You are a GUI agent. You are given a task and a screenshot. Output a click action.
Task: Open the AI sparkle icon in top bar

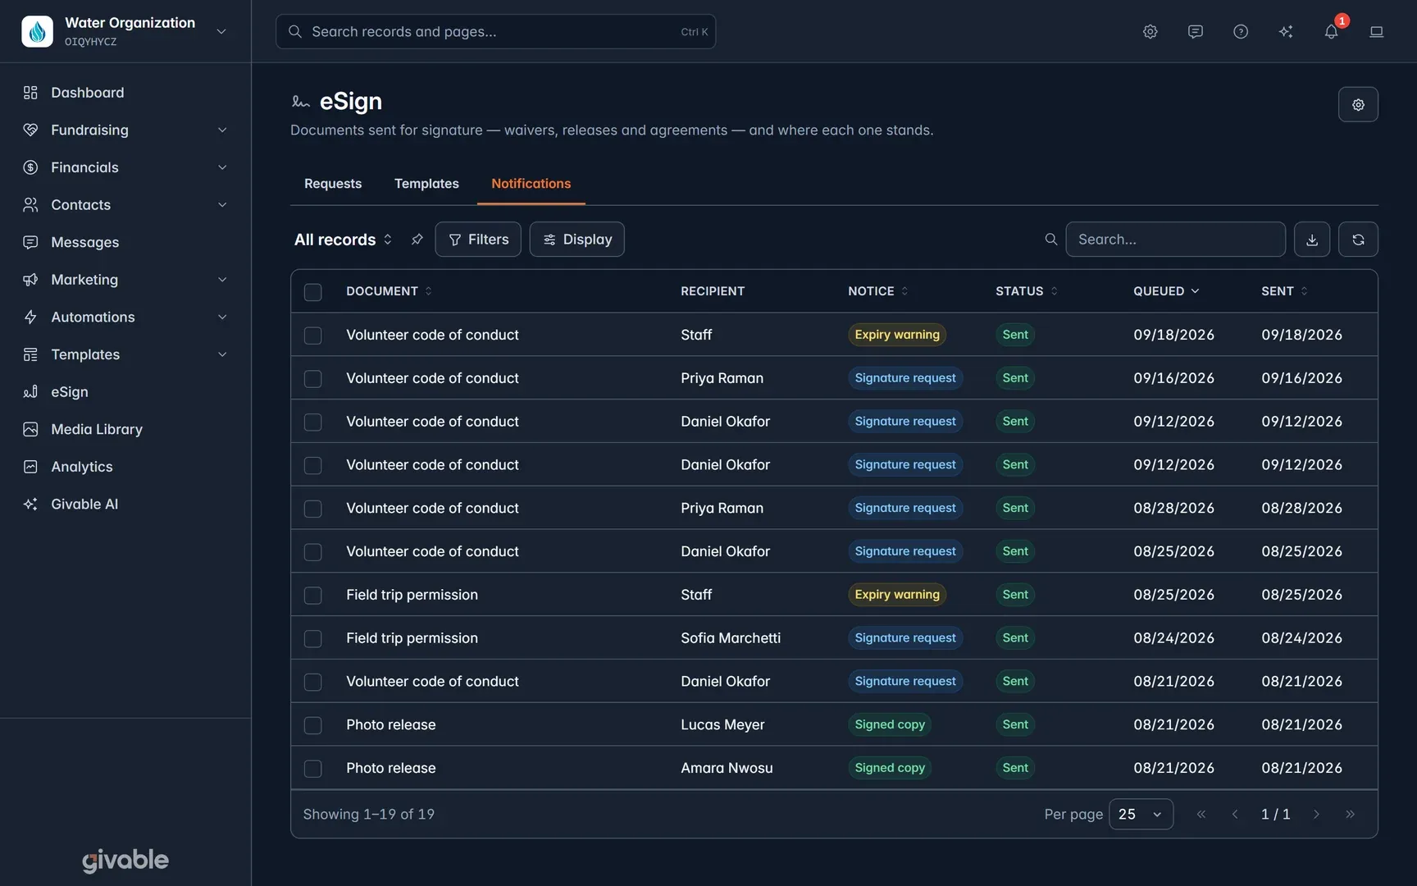click(x=1285, y=31)
